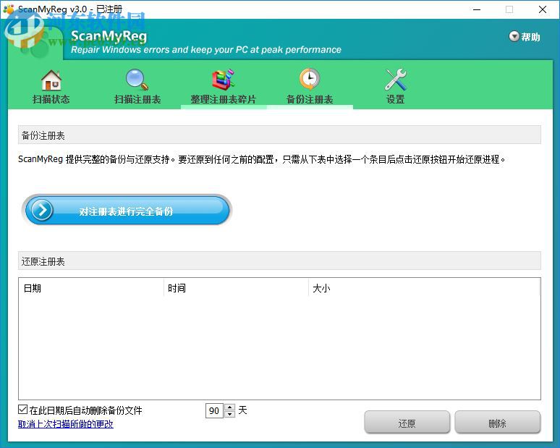Switch to the 扫描状态 tab label

pyautogui.click(x=51, y=99)
